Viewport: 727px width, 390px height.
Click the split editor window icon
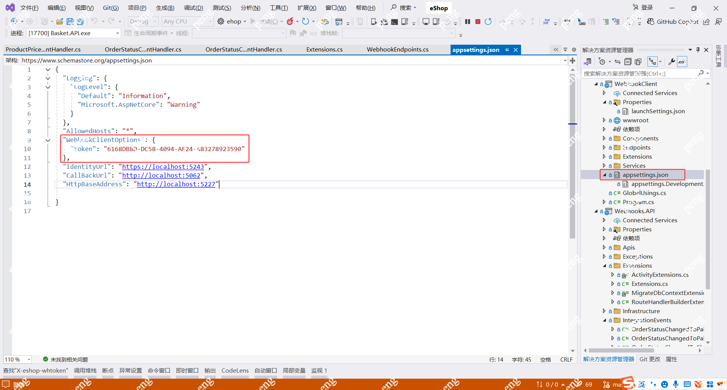pyautogui.click(x=573, y=61)
